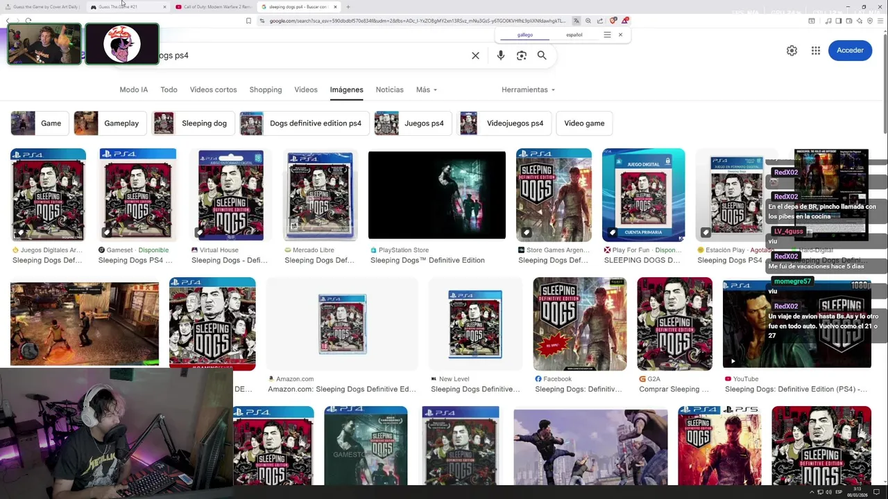This screenshot has height=499, width=888.
Task: Toggle the browser sidebar panel icon
Action: 839,21
